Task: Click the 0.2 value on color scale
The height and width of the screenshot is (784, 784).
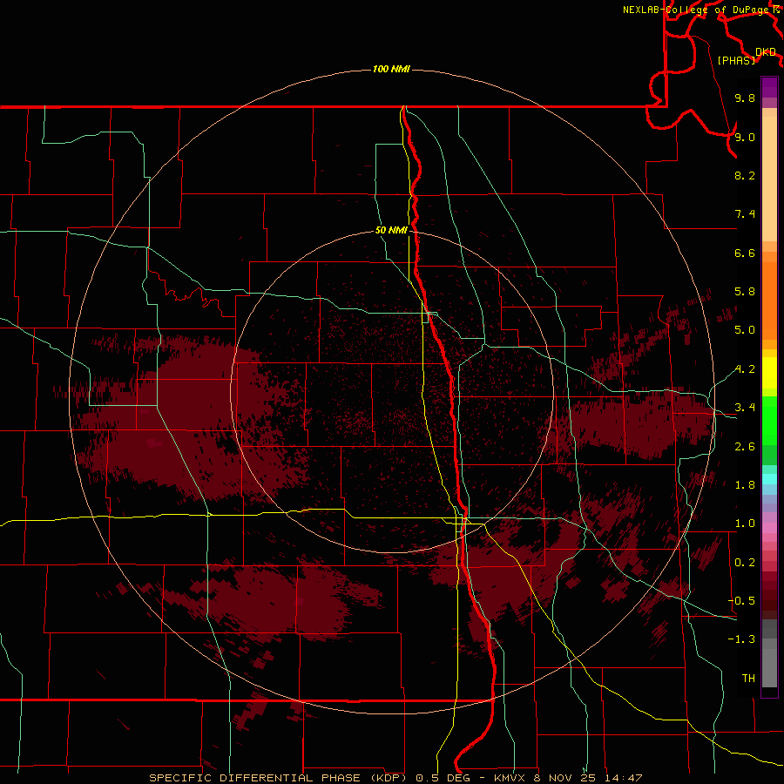Action: (745, 563)
